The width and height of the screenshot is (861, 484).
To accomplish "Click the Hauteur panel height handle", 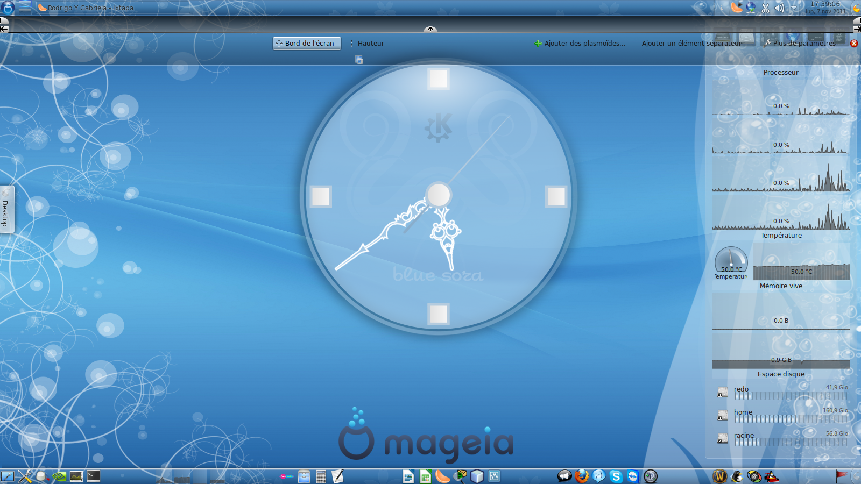I will [x=367, y=44].
